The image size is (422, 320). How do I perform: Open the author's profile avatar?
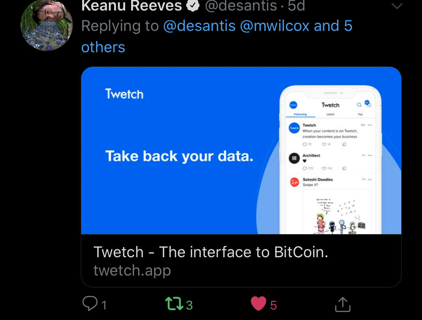(47, 25)
